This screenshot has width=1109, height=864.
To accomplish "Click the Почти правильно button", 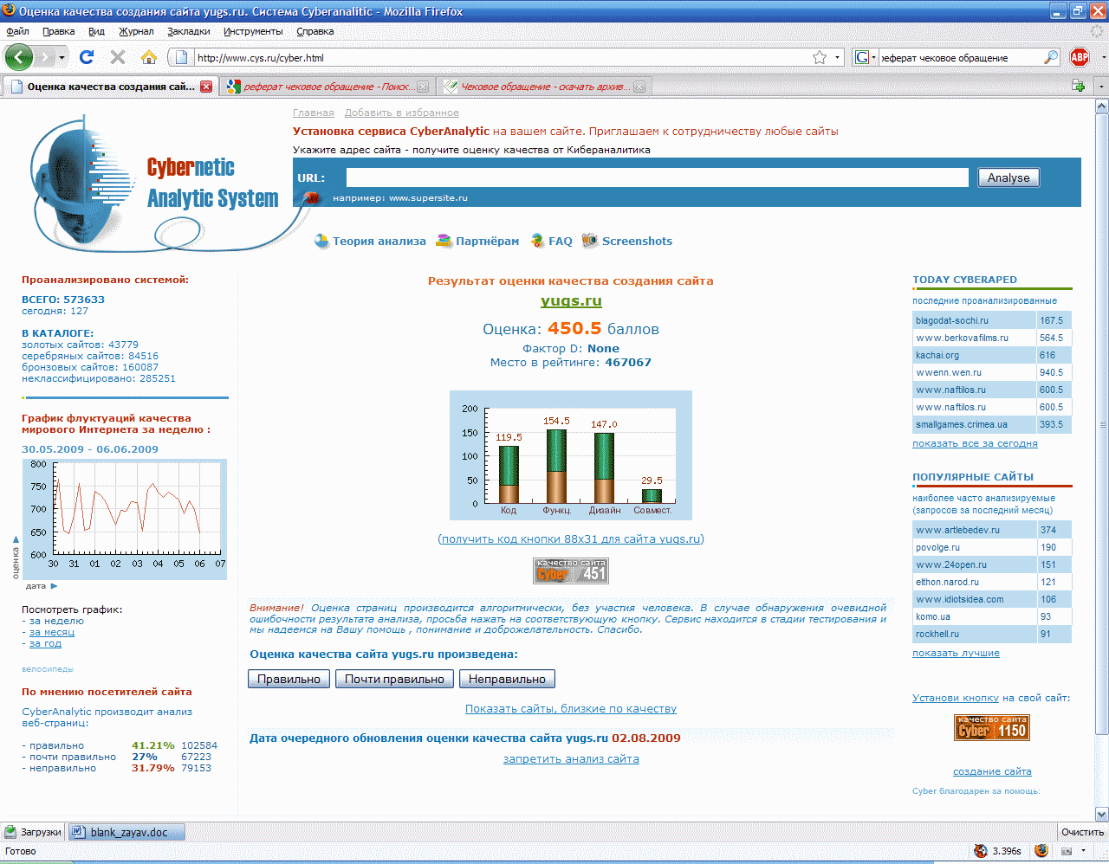I will (394, 679).
